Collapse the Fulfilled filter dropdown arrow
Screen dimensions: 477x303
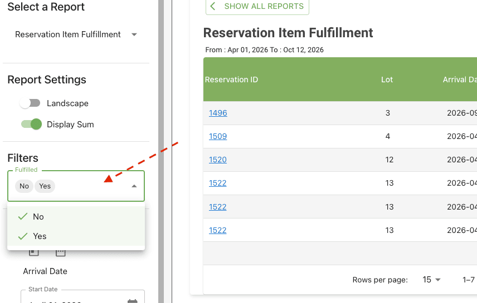[x=134, y=186]
